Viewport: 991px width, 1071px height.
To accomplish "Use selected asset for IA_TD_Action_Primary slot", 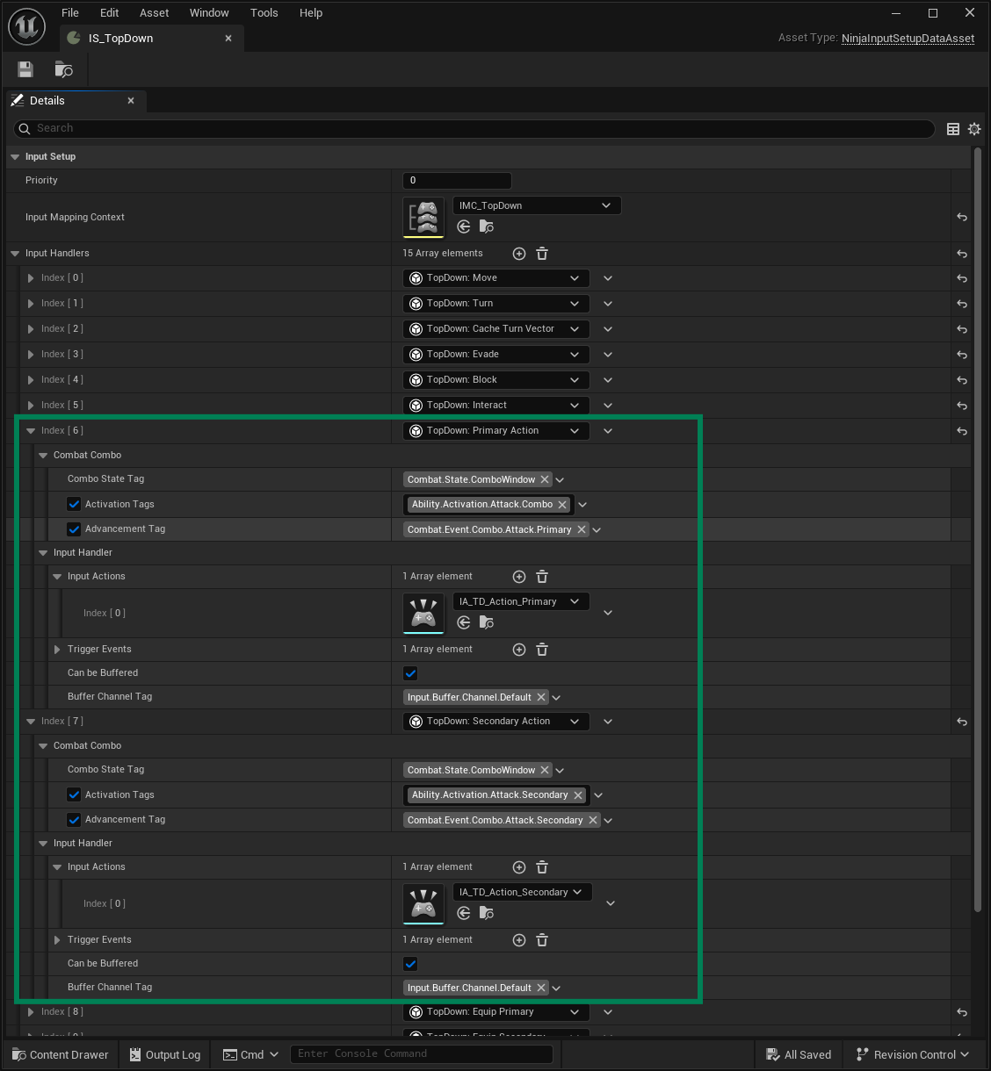I will [464, 622].
